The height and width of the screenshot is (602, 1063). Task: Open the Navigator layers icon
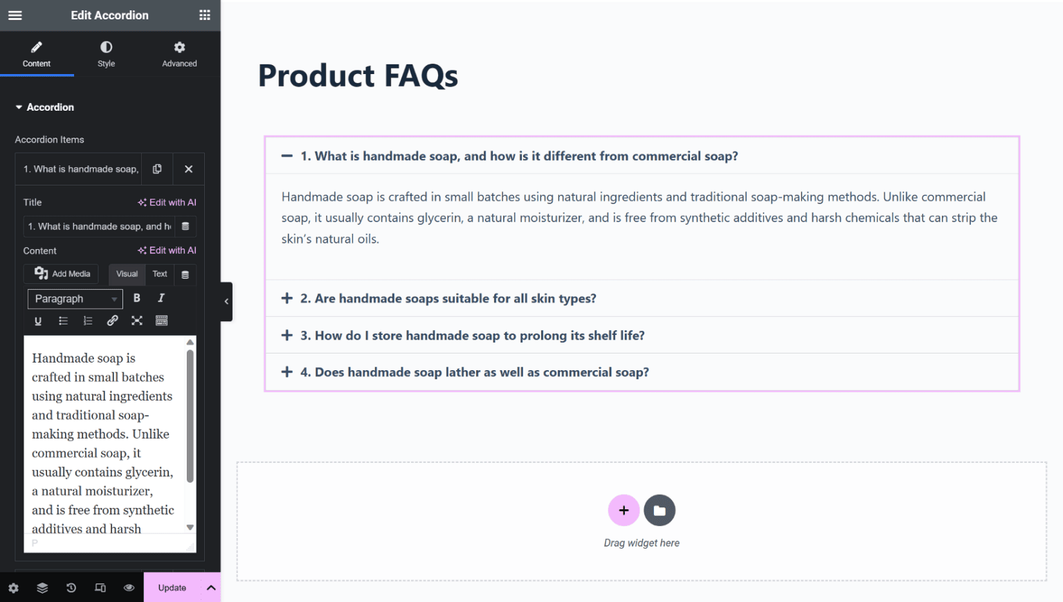[42, 587]
